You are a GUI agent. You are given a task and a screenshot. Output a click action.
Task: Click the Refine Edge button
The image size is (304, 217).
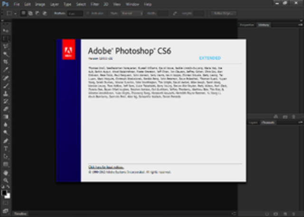coord(224,13)
